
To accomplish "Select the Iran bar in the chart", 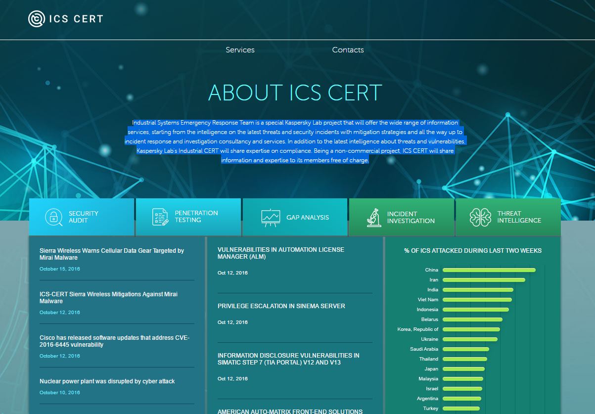I will 483,280.
